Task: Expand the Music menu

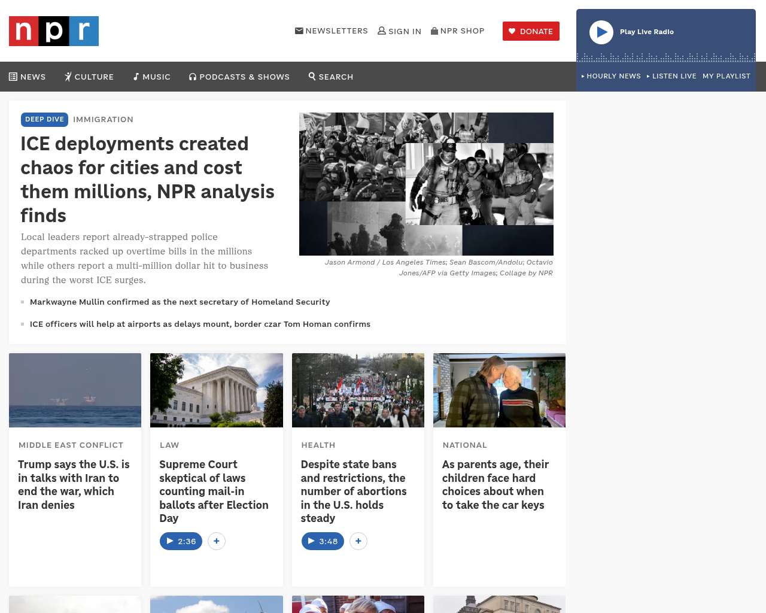Action: [x=152, y=77]
